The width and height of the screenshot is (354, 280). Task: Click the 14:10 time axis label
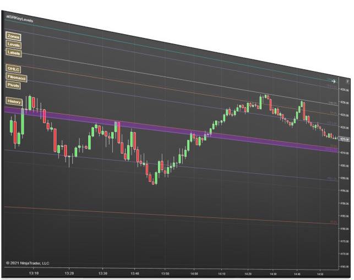(x=222, y=274)
